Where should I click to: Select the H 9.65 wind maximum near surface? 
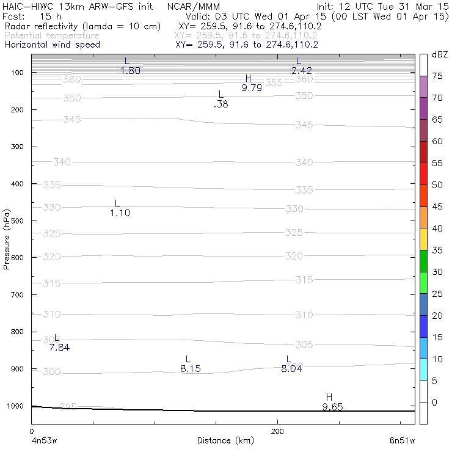(x=332, y=402)
